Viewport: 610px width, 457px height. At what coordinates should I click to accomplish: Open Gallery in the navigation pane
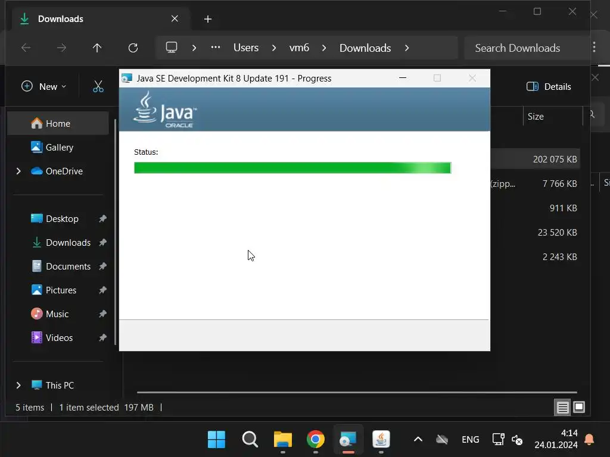click(x=58, y=148)
